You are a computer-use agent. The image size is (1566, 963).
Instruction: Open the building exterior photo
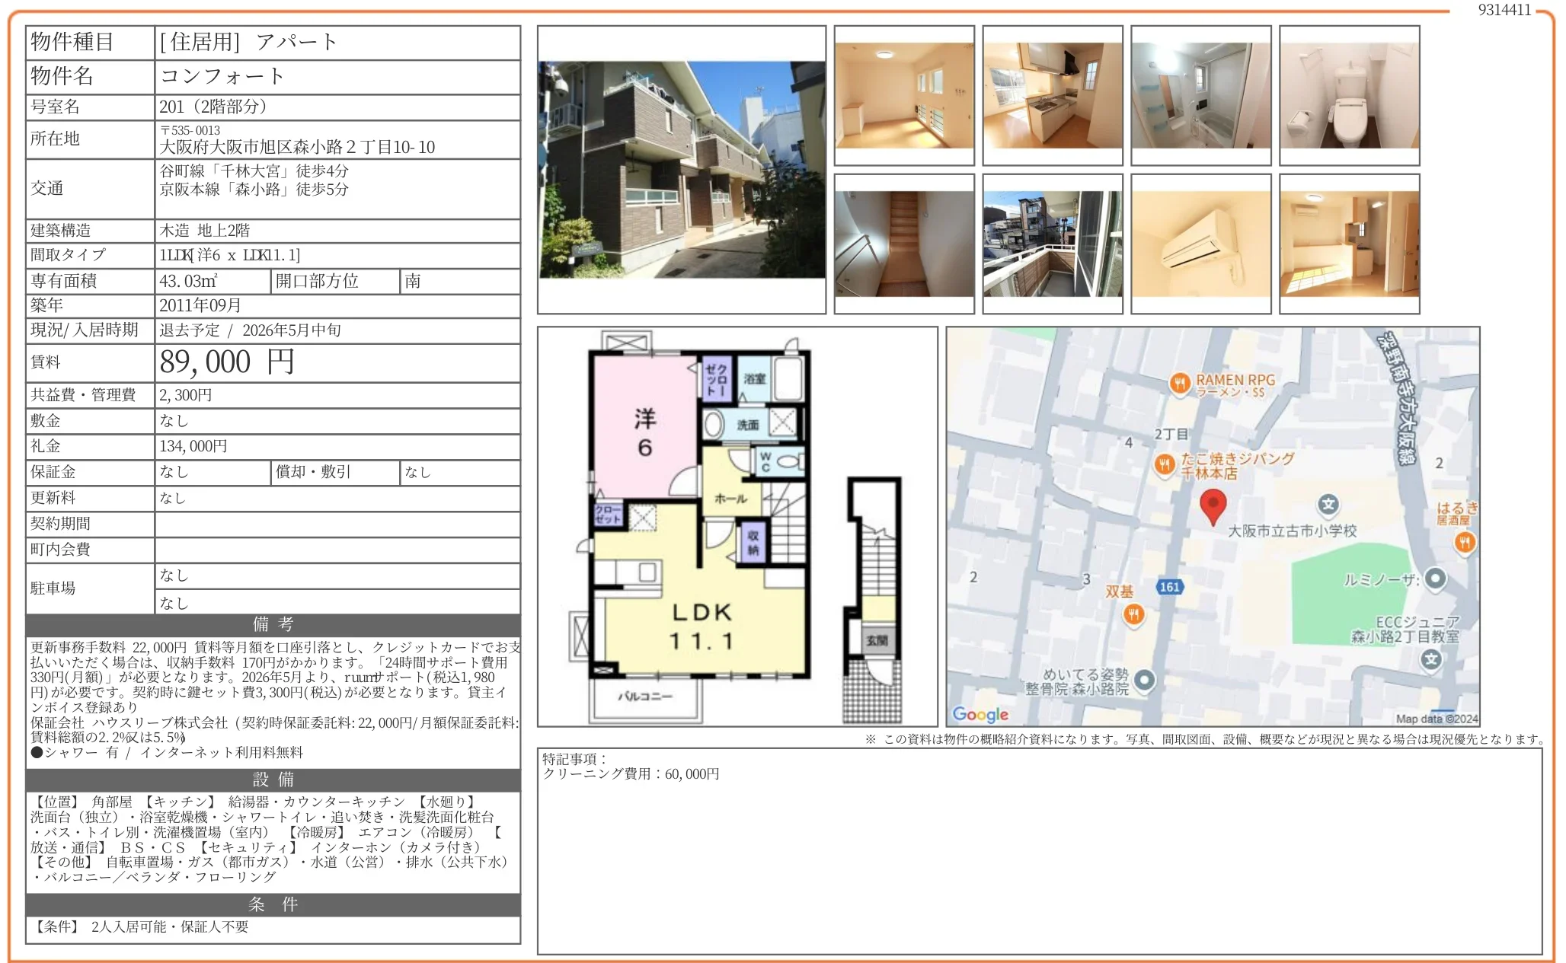tap(682, 170)
